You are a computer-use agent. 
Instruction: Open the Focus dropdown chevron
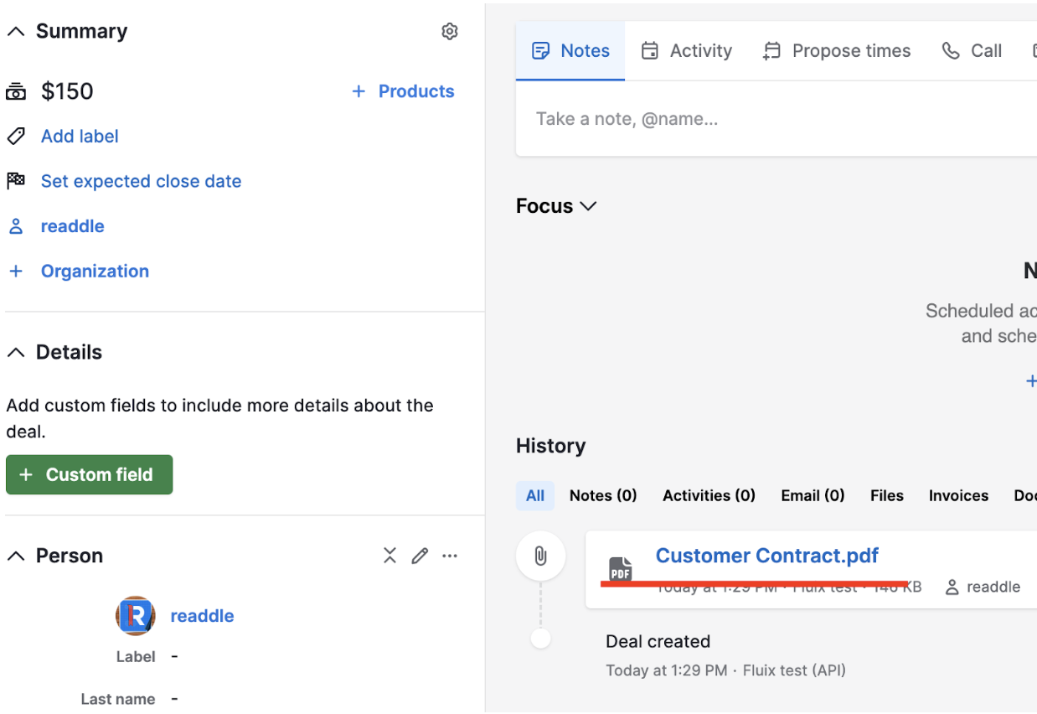587,205
